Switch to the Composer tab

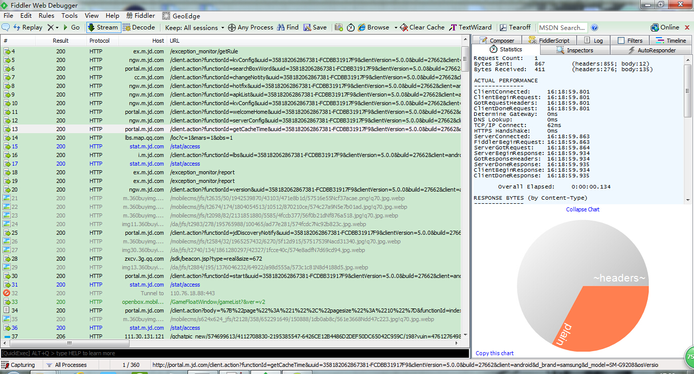point(496,41)
